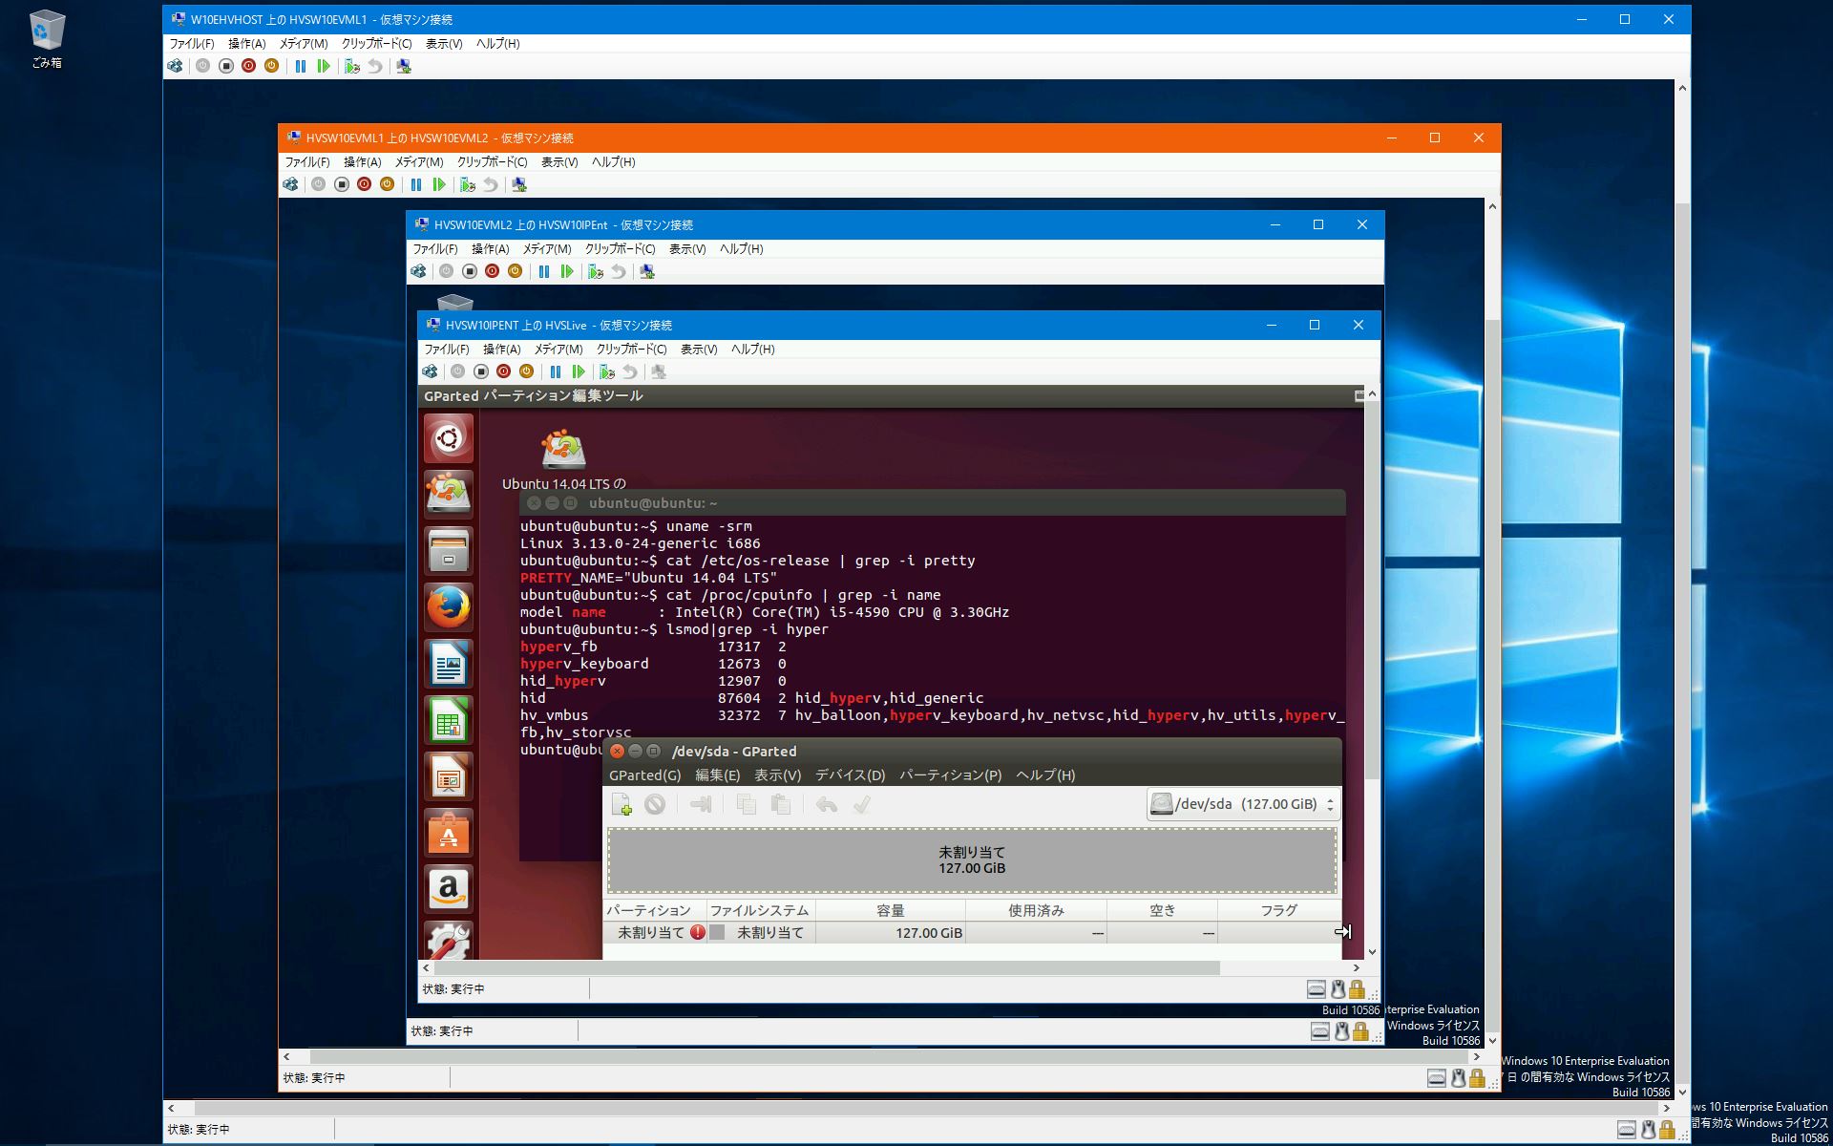
Task: Click checkpoint icon in HVSW10EVML2 window toolbar
Action: pos(468,184)
